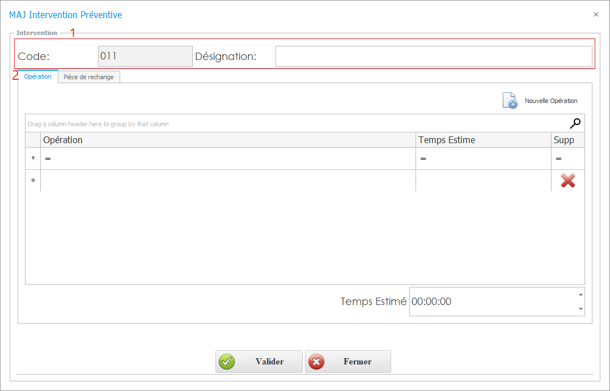Sort by the Opération column header
The width and height of the screenshot is (610, 391).
tap(227, 140)
